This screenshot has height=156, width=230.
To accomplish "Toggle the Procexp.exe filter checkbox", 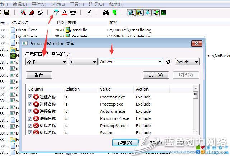I will pos(30,104).
